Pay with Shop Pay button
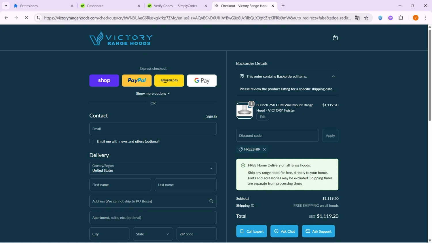The width and height of the screenshot is (432, 243). click(x=104, y=81)
